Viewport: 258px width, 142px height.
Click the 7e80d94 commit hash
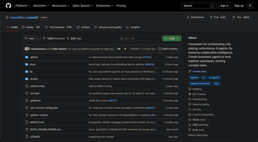pyautogui.click(x=135, y=49)
